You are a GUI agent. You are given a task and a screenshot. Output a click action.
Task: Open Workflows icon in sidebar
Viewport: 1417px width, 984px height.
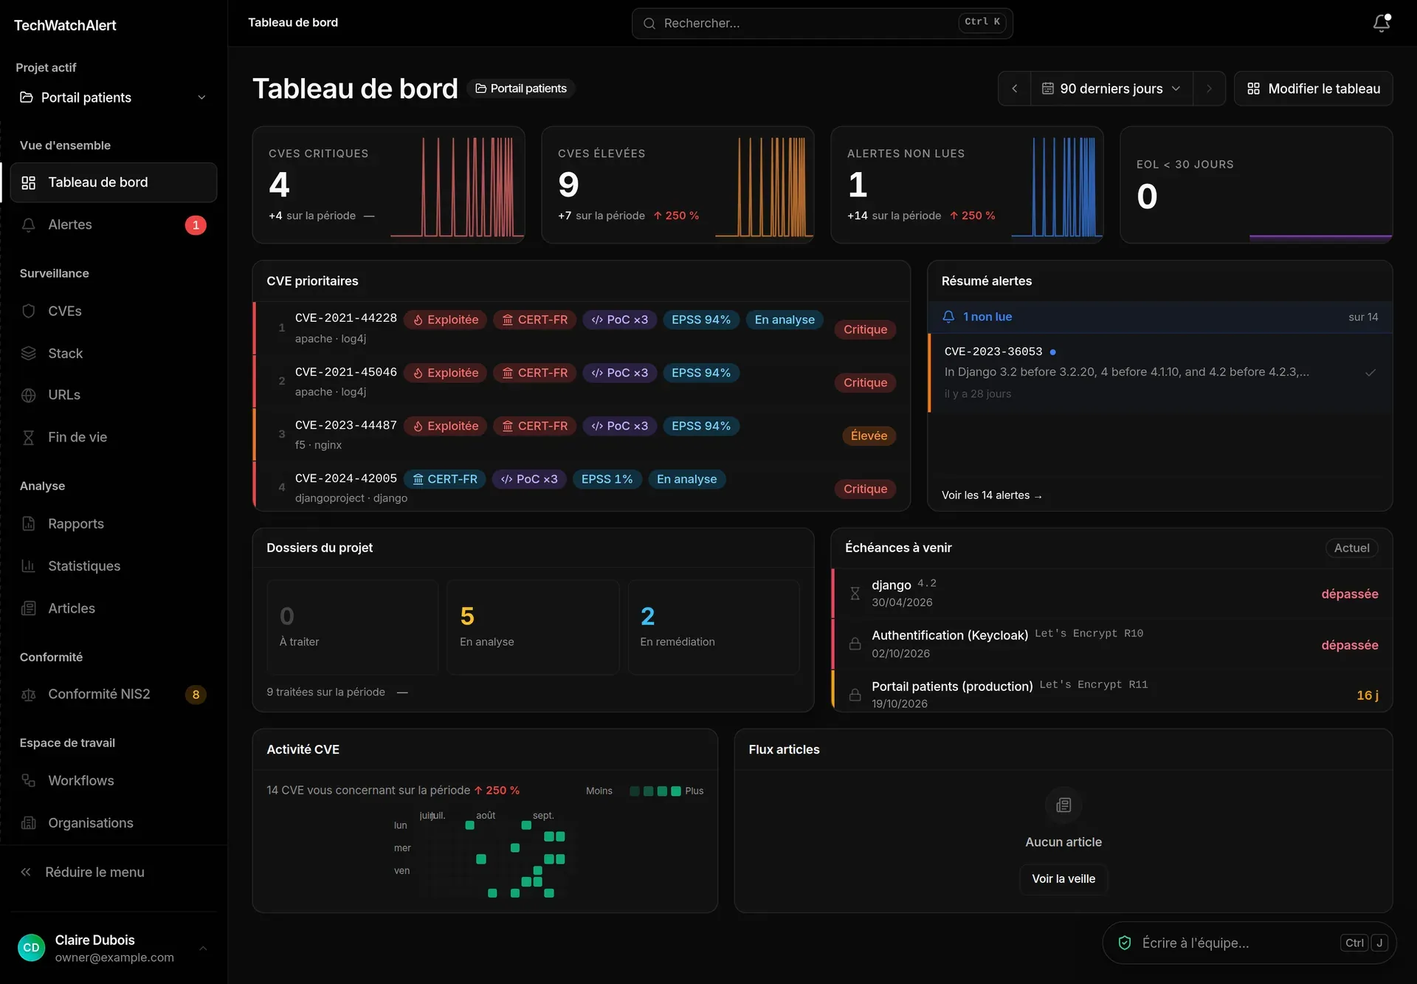point(28,780)
